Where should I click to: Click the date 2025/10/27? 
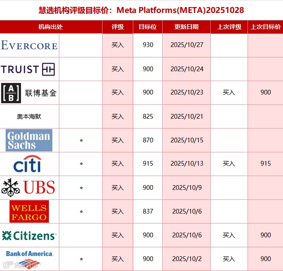pyautogui.click(x=187, y=45)
